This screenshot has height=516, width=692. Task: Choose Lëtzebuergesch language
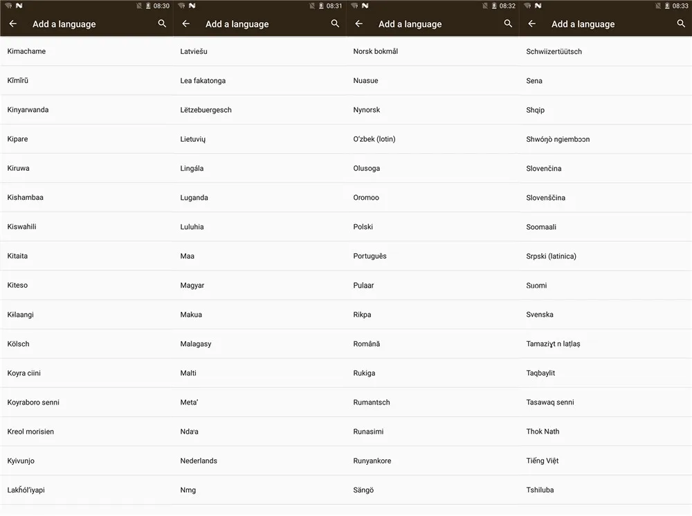pos(259,110)
